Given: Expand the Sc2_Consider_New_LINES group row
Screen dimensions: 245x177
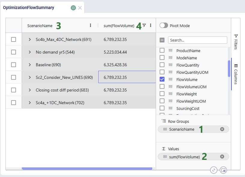Looking at the screenshot, I should click(x=30, y=77).
